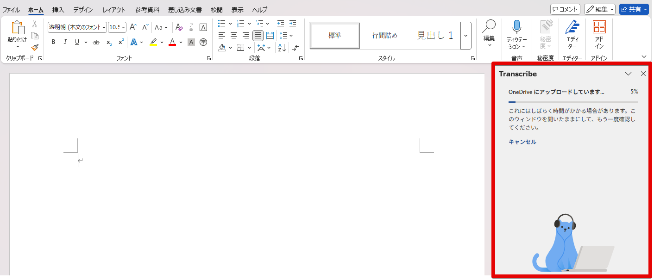Apply yellow text highlight color
Image resolution: width=654 pixels, height=280 pixels.
[x=153, y=42]
